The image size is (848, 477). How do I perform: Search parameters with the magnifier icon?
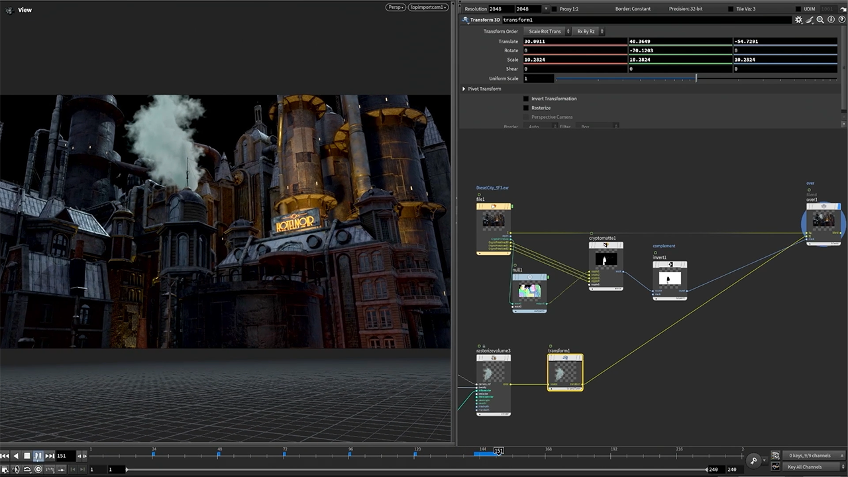[820, 20]
